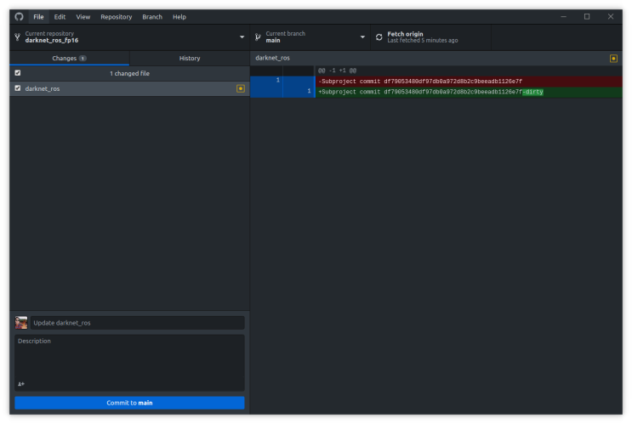Click the modified status icon in diff header
This screenshot has width=632, height=424.
613,59
